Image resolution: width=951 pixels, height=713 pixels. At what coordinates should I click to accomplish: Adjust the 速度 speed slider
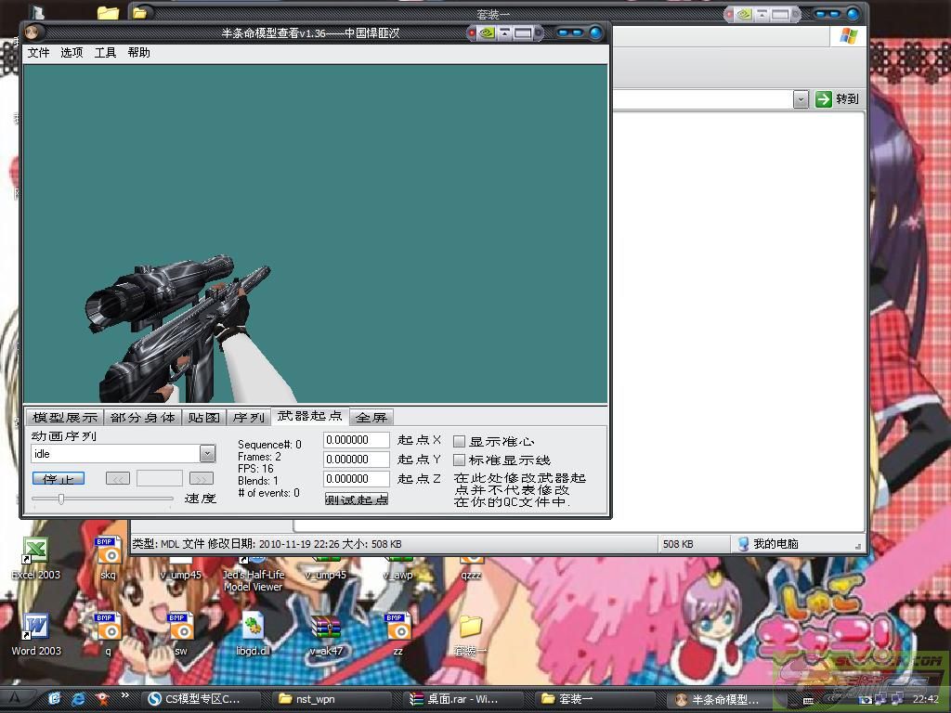(61, 499)
